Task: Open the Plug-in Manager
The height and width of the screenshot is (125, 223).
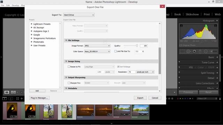Action: click(39, 98)
